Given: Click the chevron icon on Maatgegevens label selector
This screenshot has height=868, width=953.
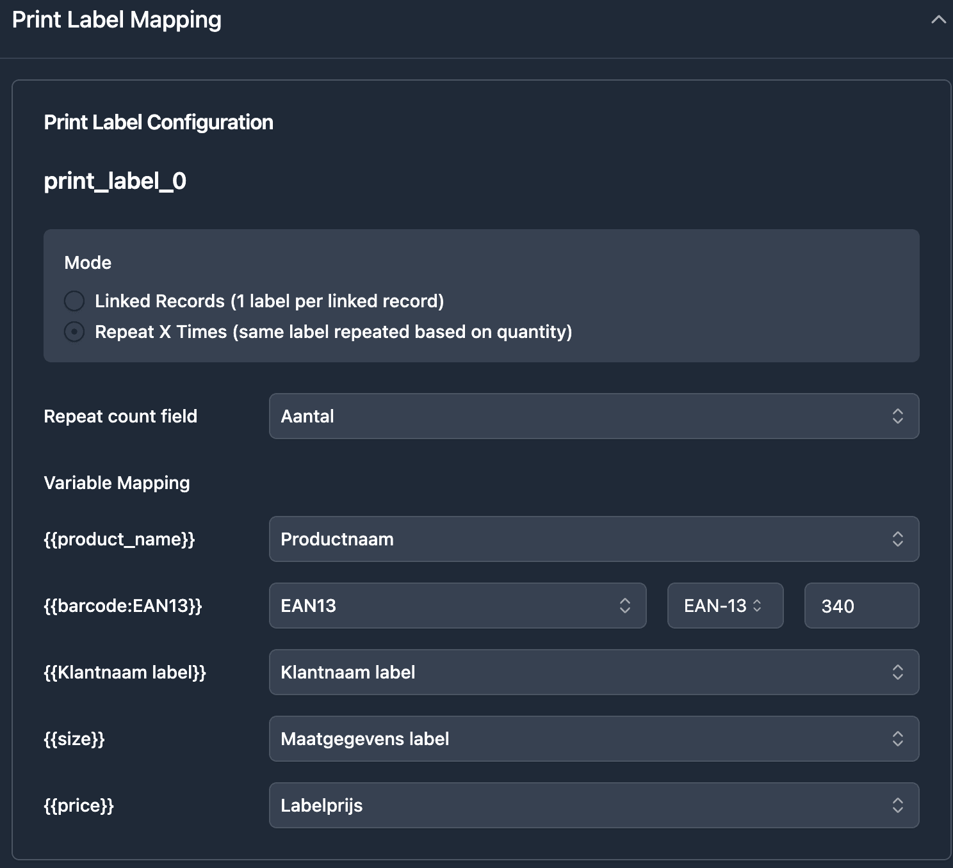Looking at the screenshot, I should click(899, 739).
